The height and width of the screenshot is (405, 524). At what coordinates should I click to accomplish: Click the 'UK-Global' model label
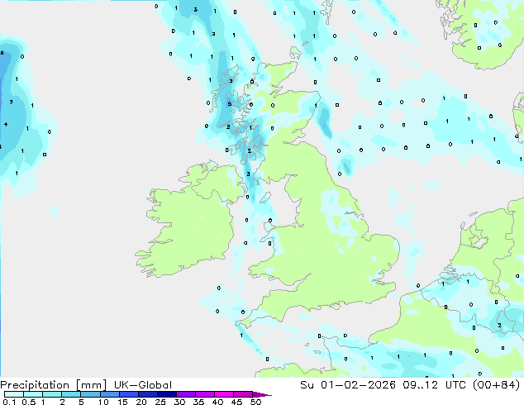pyautogui.click(x=143, y=385)
